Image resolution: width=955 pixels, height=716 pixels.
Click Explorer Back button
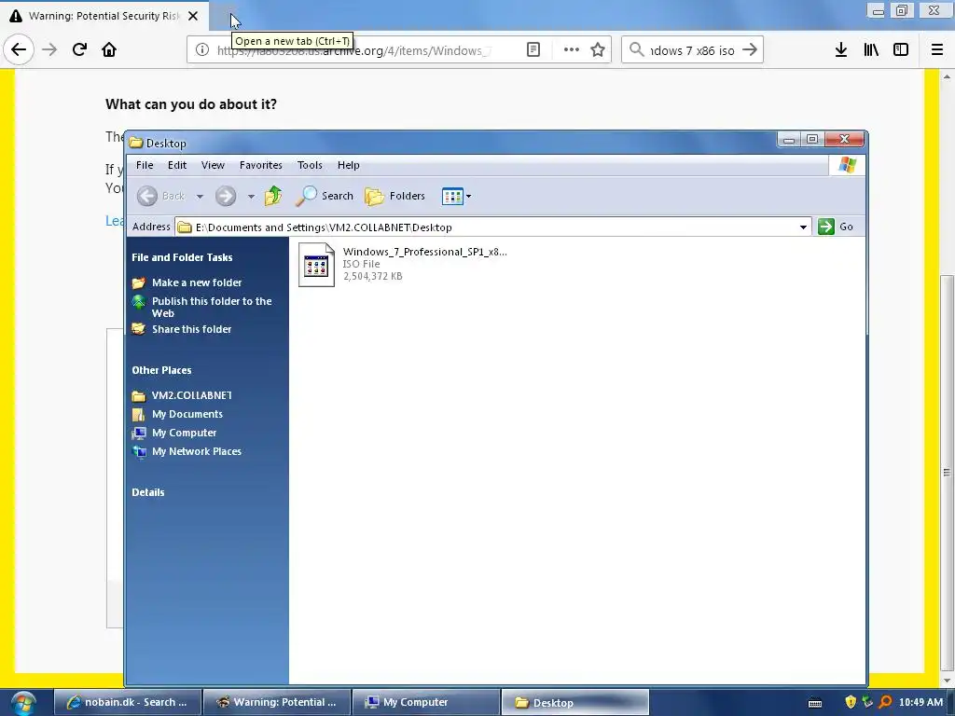[160, 196]
